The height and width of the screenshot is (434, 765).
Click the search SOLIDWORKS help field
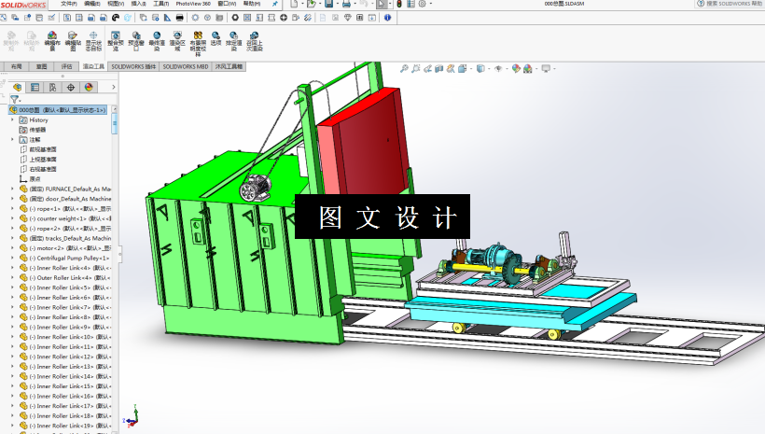(x=730, y=4)
